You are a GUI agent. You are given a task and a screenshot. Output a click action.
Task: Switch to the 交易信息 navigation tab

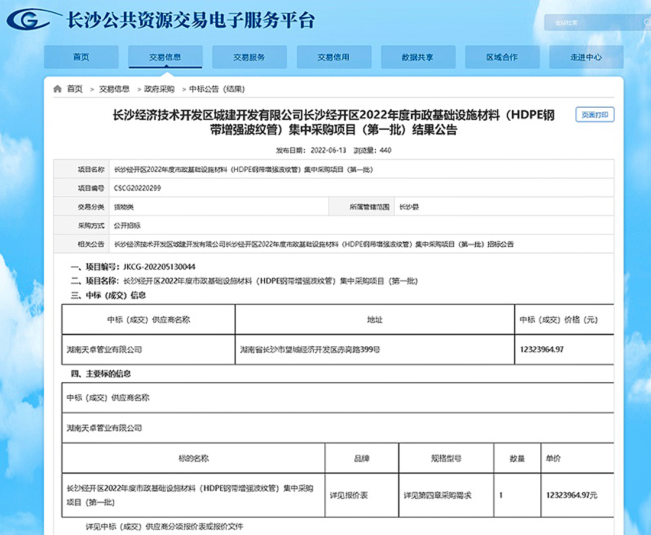(165, 57)
